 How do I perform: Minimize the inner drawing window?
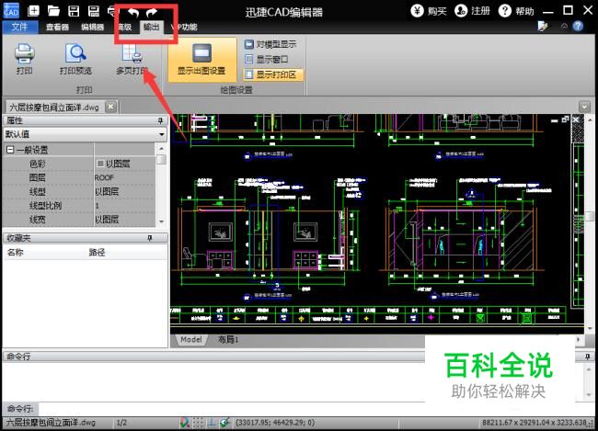[x=555, y=120]
